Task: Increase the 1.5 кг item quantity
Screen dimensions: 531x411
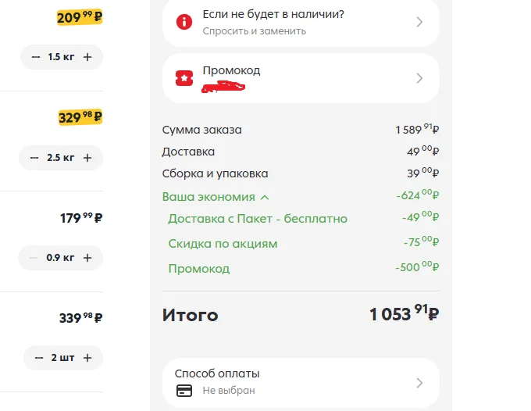Action: [87, 57]
